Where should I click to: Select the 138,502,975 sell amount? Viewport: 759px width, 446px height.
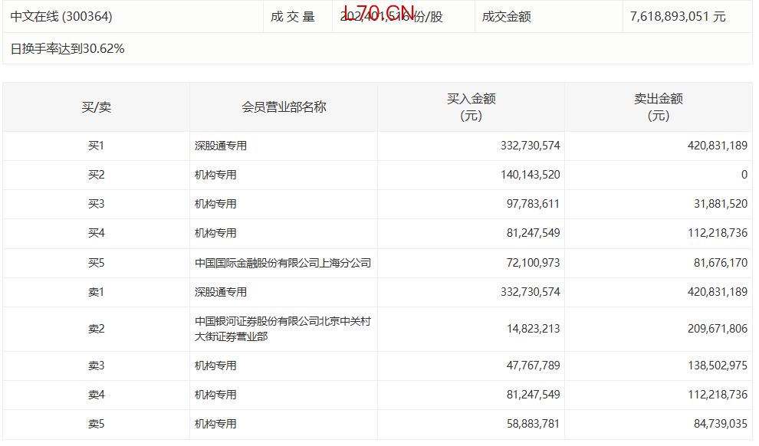(713, 366)
